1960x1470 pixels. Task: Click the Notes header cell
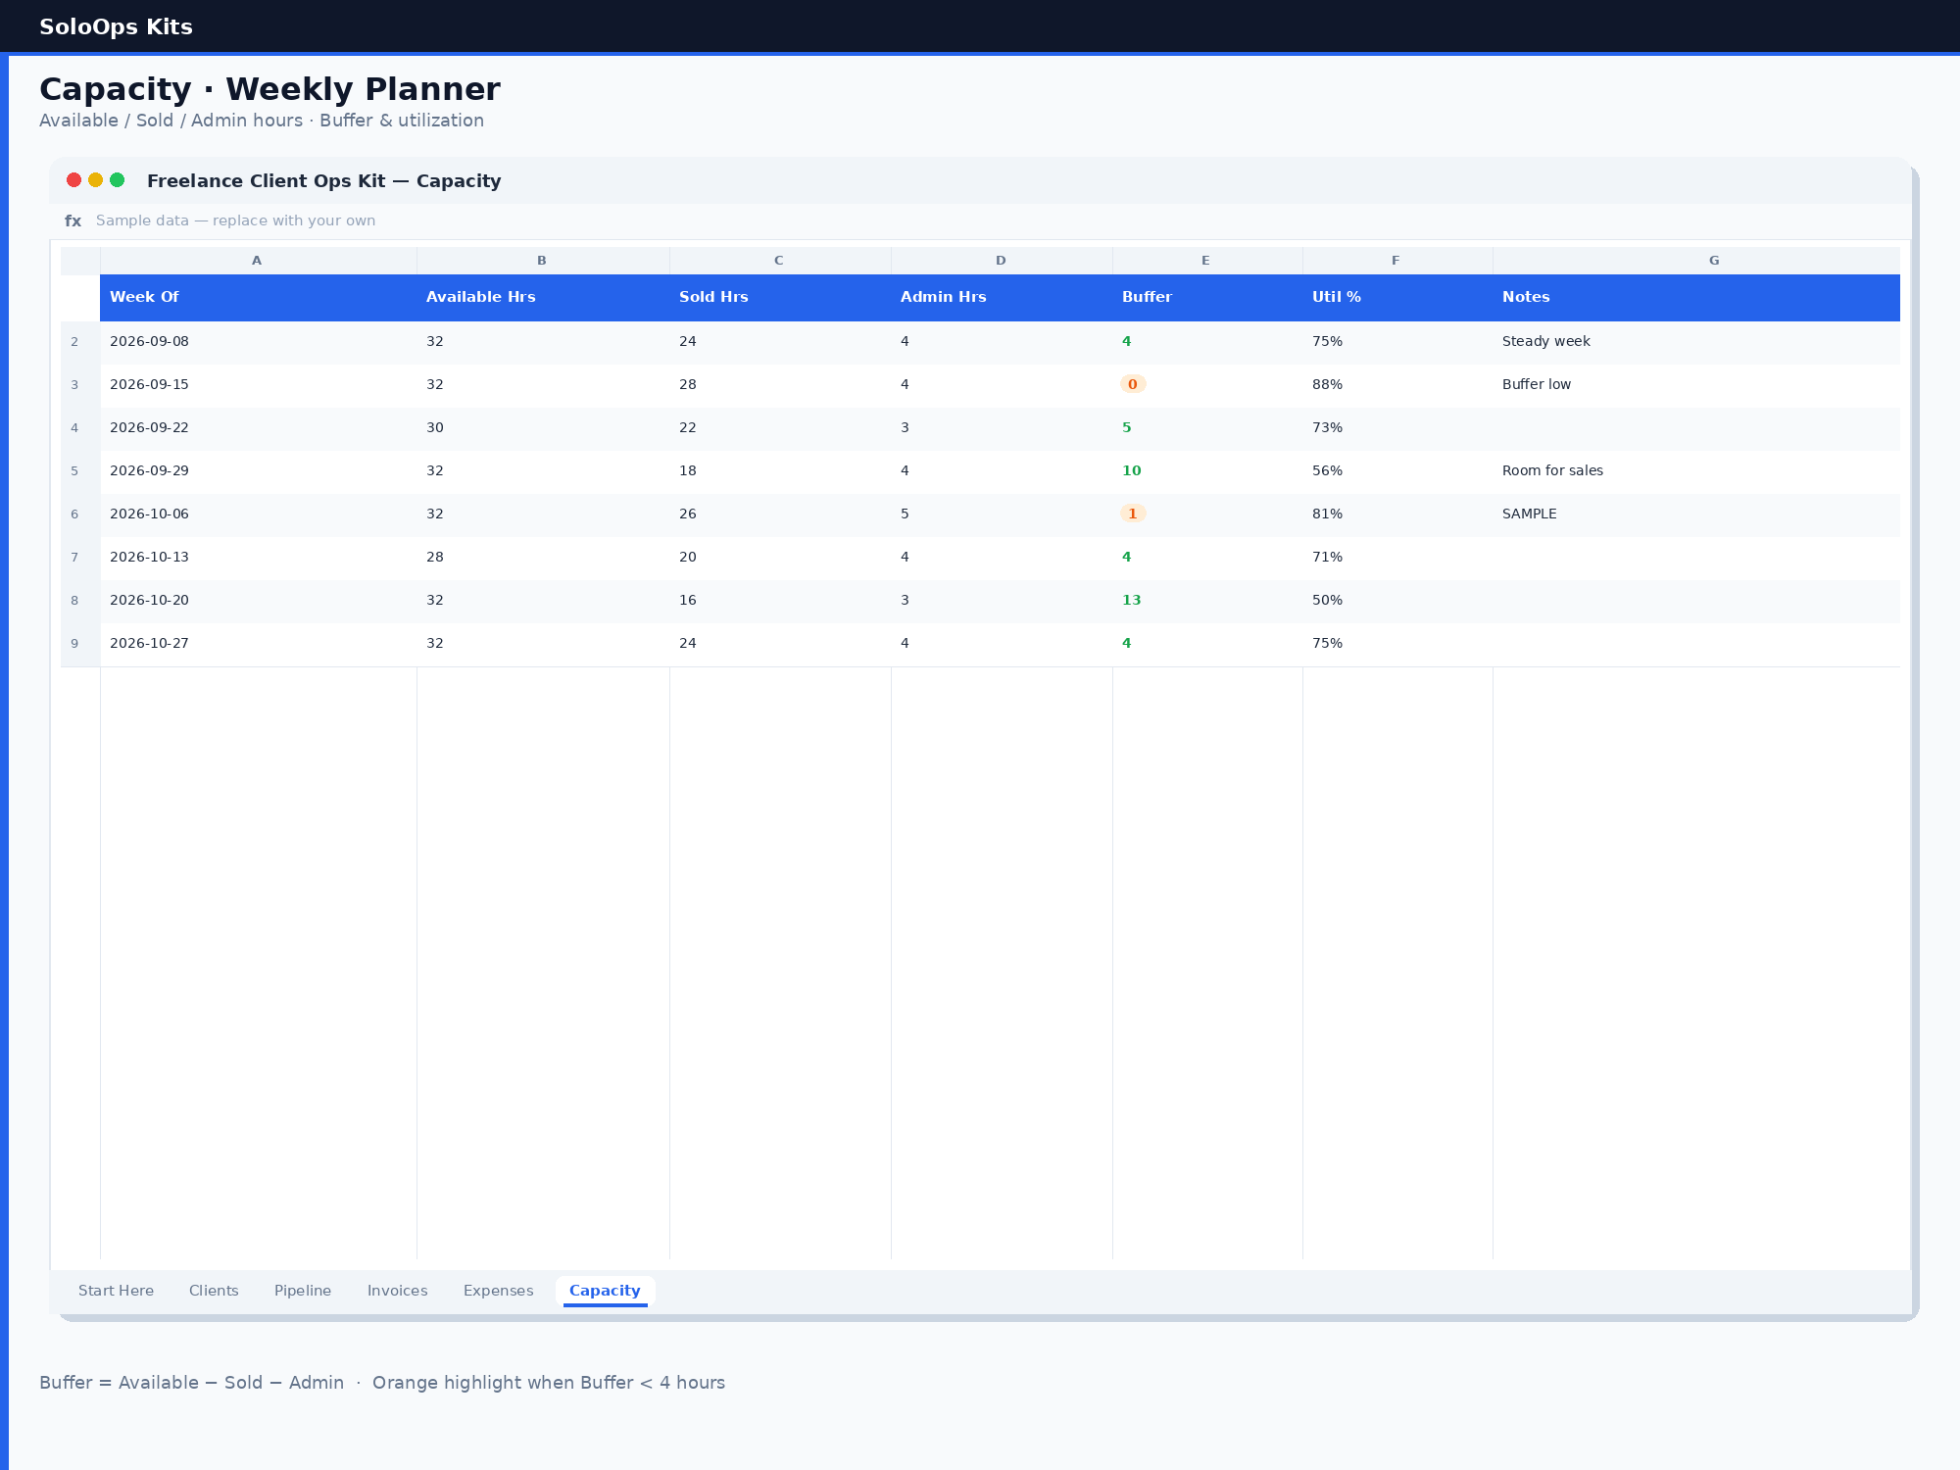click(1696, 297)
